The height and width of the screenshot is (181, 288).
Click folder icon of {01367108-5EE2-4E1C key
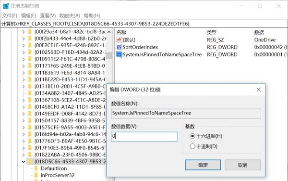(30, 100)
